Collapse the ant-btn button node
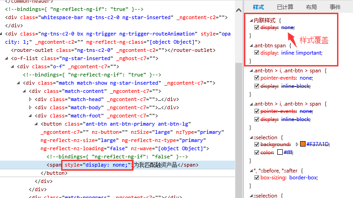This screenshot has width=353, height=198. (x=36, y=124)
